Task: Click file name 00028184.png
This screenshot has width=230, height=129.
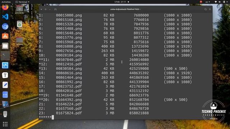Action: pos(69,55)
